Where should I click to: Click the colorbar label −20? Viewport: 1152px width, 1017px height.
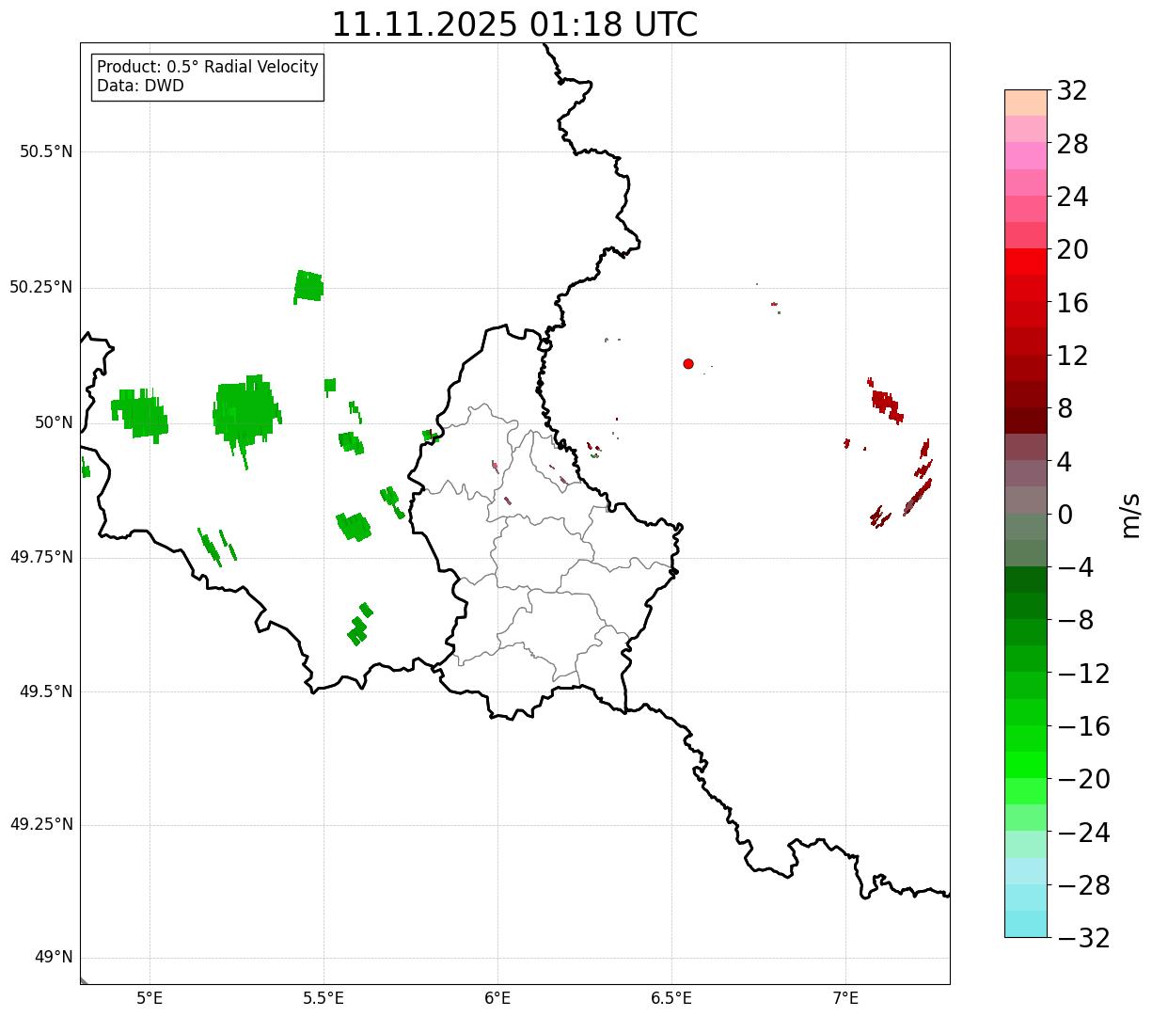click(x=1083, y=780)
